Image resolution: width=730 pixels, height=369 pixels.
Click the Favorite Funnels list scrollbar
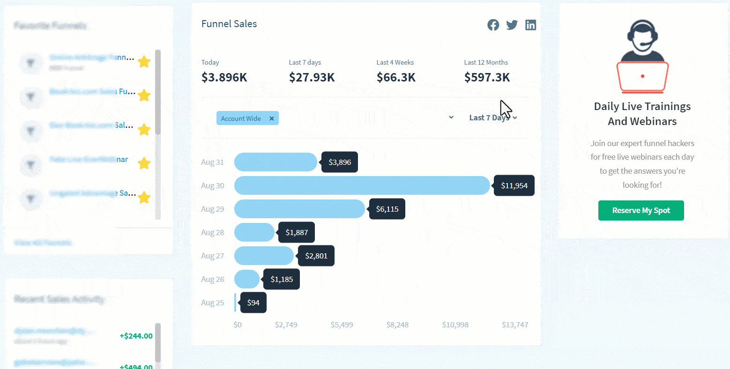(x=158, y=94)
